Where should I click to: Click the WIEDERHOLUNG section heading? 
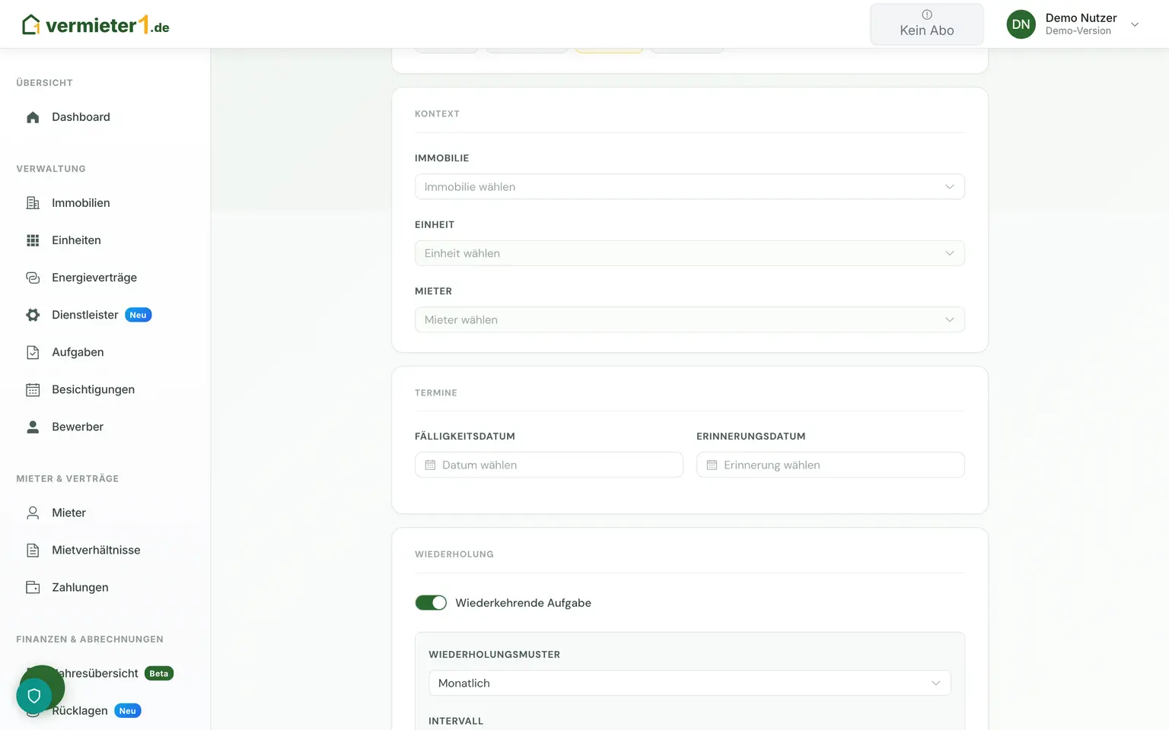(454, 554)
